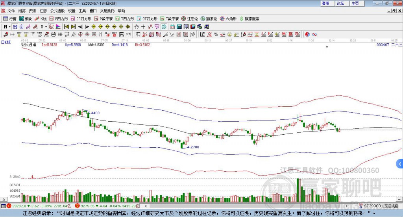Open the 行情 market quotes view

pos(10,19)
